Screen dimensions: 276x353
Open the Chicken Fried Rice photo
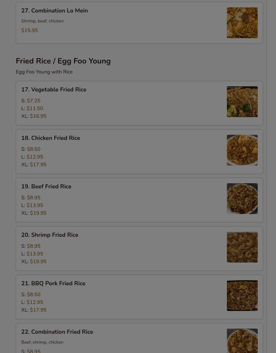pos(242,150)
